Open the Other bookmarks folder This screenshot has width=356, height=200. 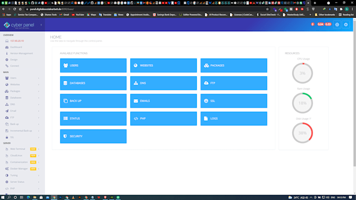coord(325,15)
